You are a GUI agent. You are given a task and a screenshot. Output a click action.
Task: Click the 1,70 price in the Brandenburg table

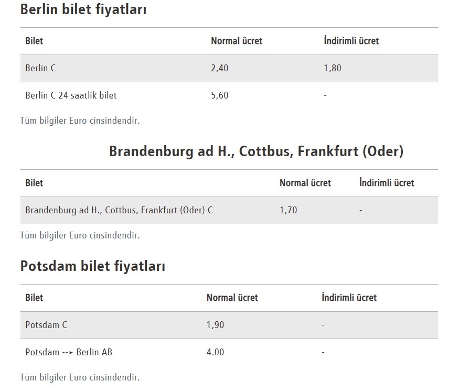(x=288, y=210)
